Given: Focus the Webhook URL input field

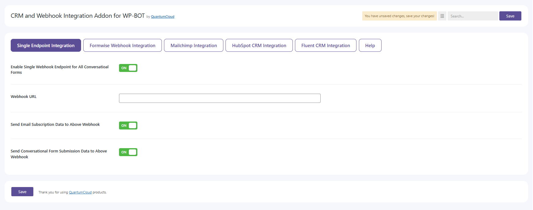Looking at the screenshot, I should tap(220, 98).
